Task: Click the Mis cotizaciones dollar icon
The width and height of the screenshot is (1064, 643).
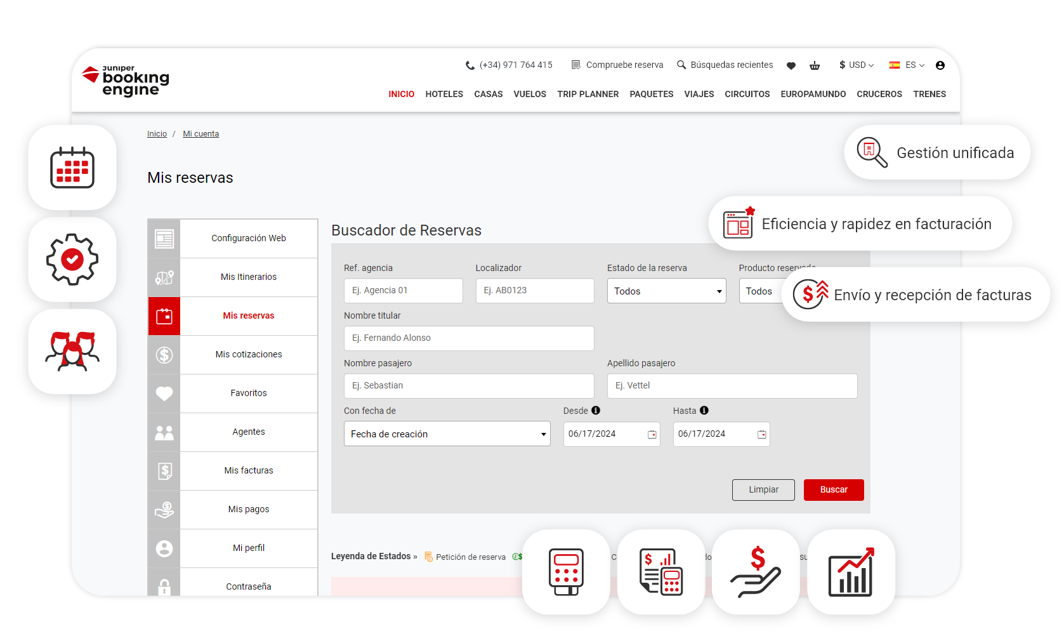Action: point(164,355)
